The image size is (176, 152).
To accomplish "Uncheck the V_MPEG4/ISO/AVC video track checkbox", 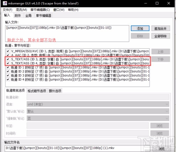I will [x=8, y=51].
